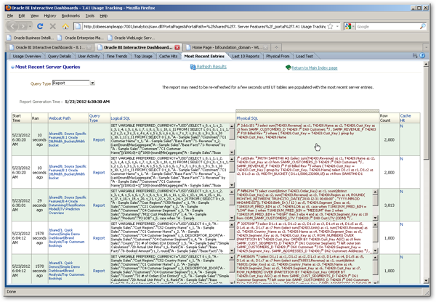Open the Query Type dropdown arrow
This screenshot has width=436, height=302.
92,83
